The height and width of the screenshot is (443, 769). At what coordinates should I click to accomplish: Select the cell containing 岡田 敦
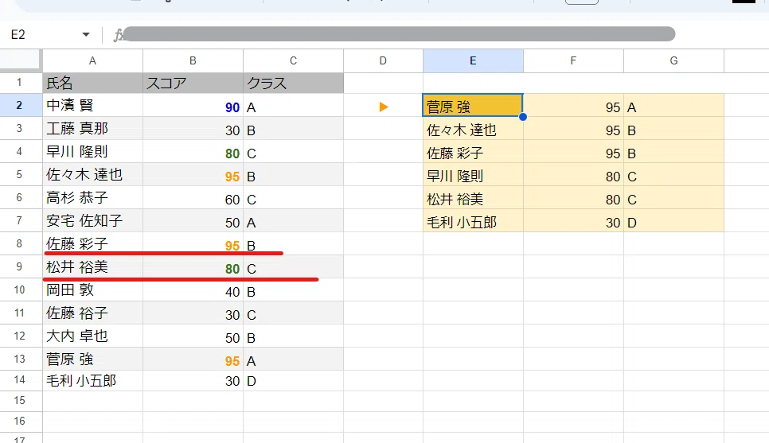click(x=92, y=290)
